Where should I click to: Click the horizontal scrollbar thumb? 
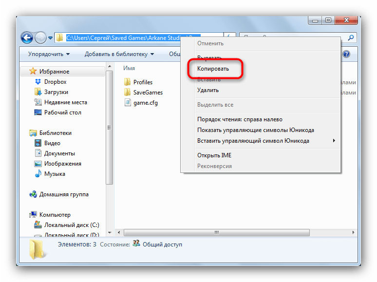click(x=217, y=232)
